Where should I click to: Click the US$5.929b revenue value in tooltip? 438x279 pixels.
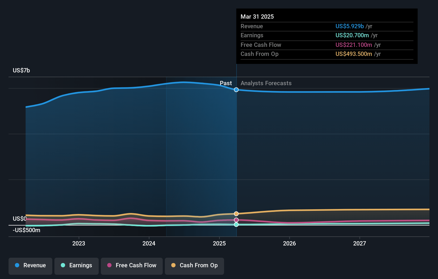tap(349, 26)
